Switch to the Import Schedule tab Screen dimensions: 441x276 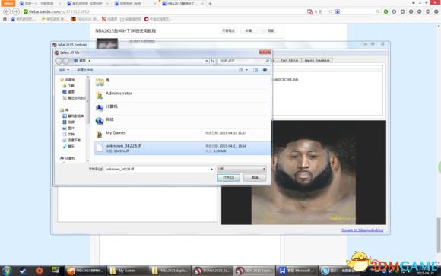point(317,60)
